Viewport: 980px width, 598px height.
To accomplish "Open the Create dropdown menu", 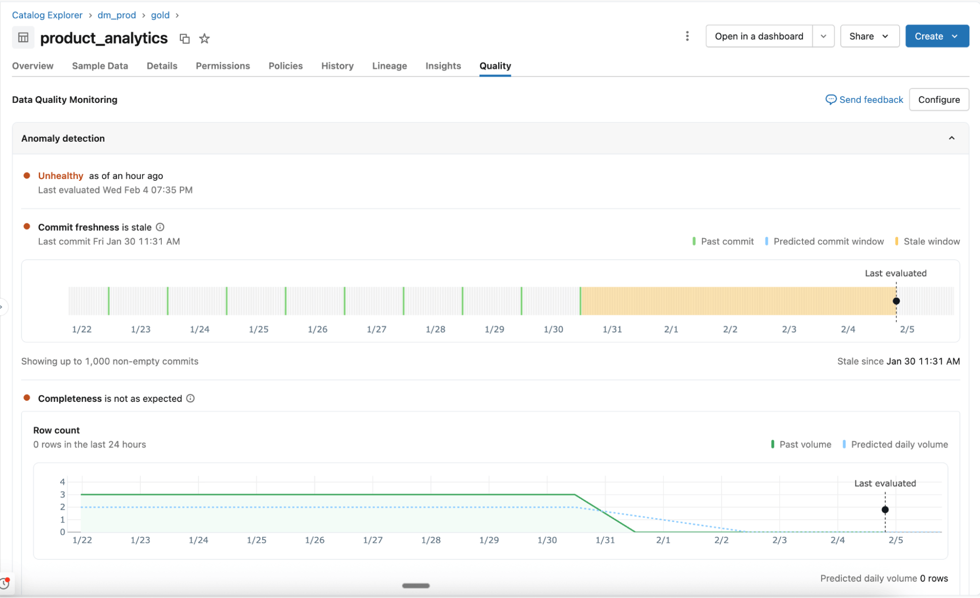I will point(936,36).
